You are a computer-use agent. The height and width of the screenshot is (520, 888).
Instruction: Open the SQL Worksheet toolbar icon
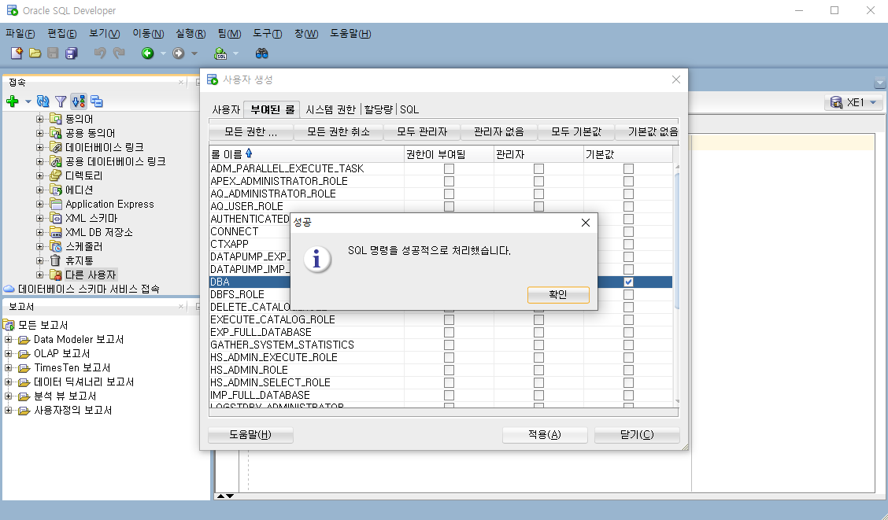point(220,53)
